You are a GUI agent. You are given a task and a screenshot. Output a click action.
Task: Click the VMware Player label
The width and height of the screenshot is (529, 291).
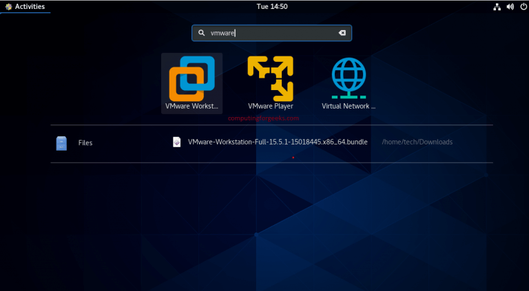[271, 106]
